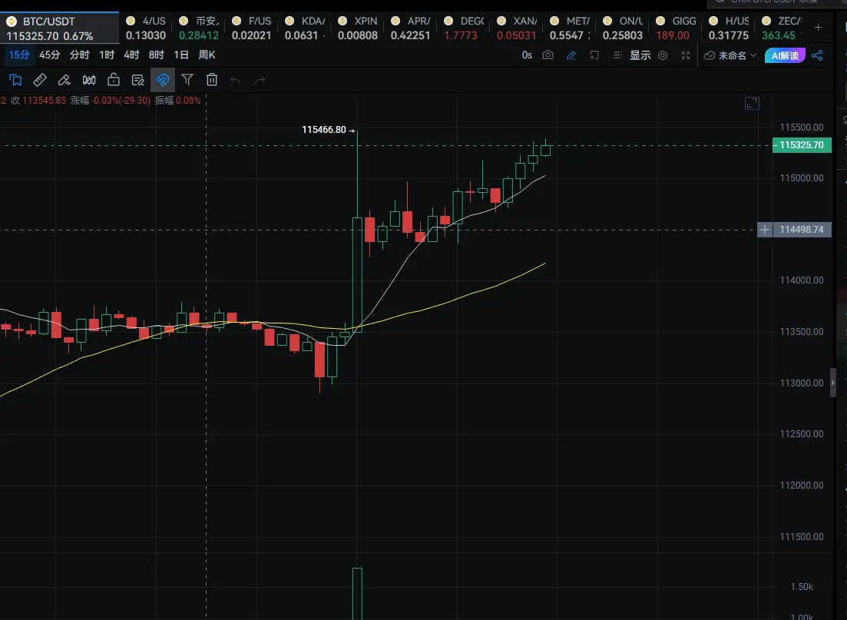Click the unlock drawings padlock icon
The width and height of the screenshot is (847, 620).
114,80
